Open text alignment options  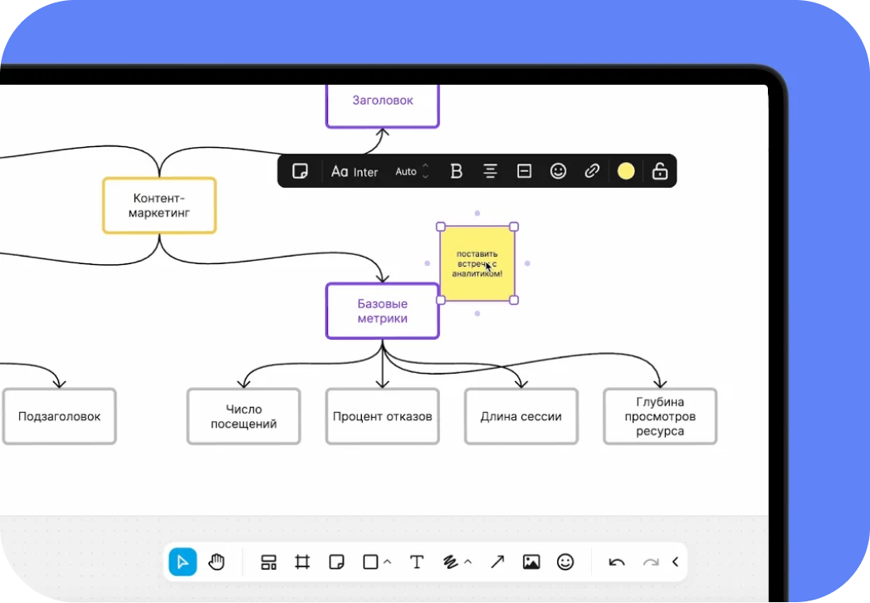click(x=490, y=171)
